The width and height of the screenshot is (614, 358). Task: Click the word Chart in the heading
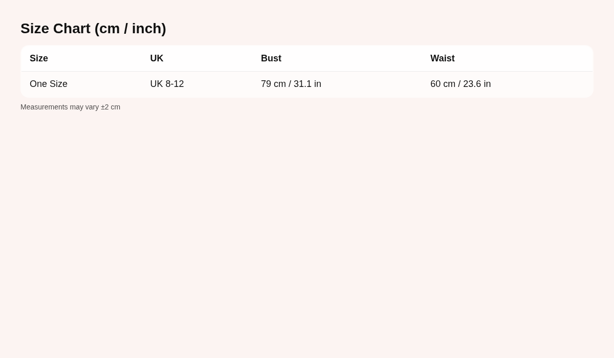[72, 29]
